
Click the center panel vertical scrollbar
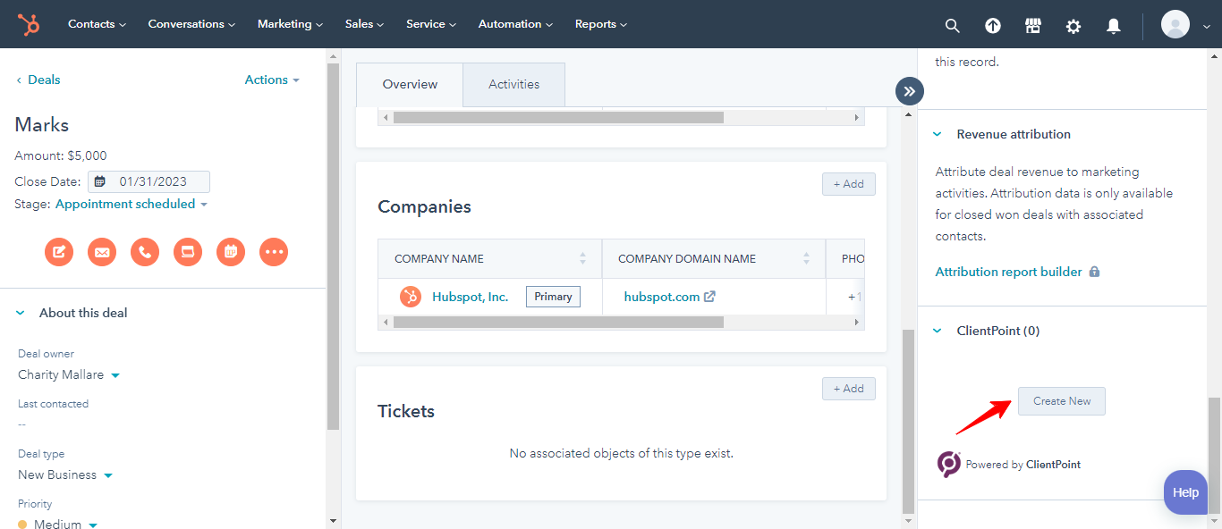pos(909,422)
